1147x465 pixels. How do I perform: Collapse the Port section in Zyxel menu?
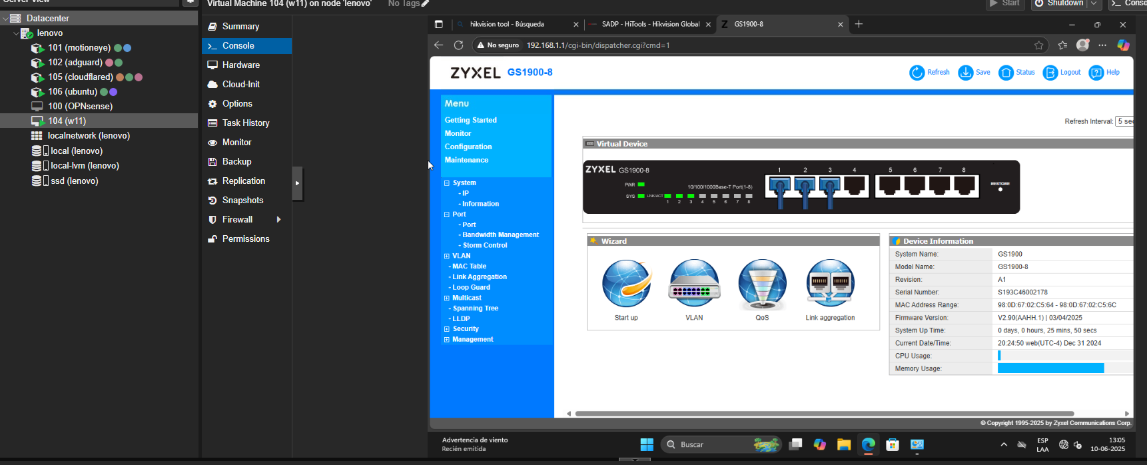[447, 215]
